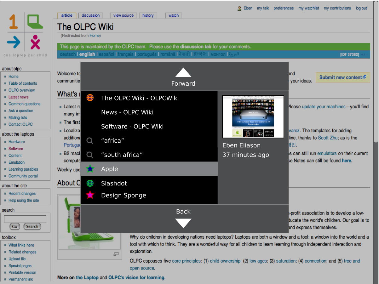Click the blue star icon beside Apple
The image size is (379, 284).
90,169
